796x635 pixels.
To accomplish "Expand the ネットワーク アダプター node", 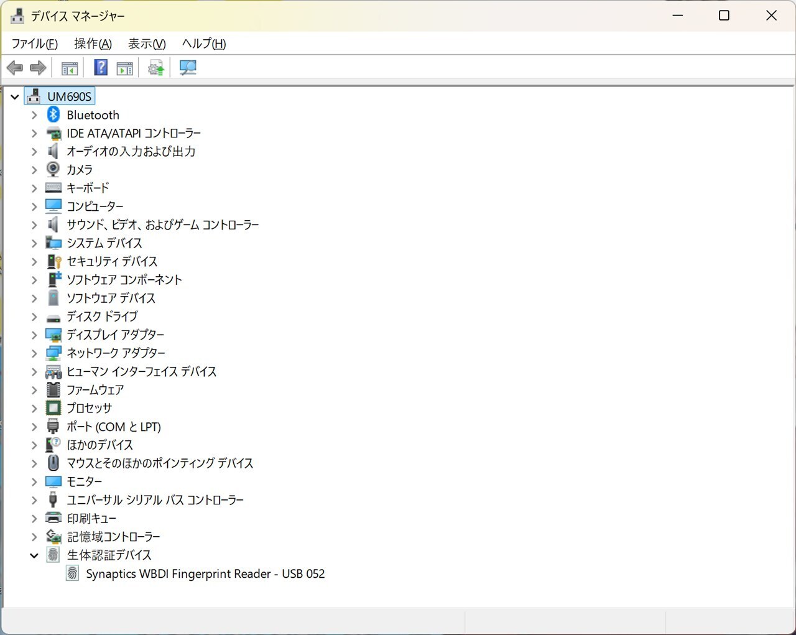I will tap(34, 353).
